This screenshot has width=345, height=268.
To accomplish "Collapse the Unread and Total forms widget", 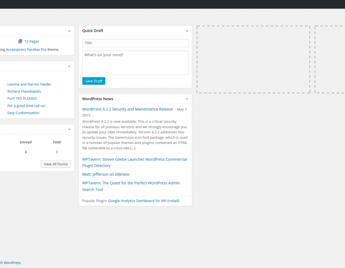I will pyautogui.click(x=69, y=129).
